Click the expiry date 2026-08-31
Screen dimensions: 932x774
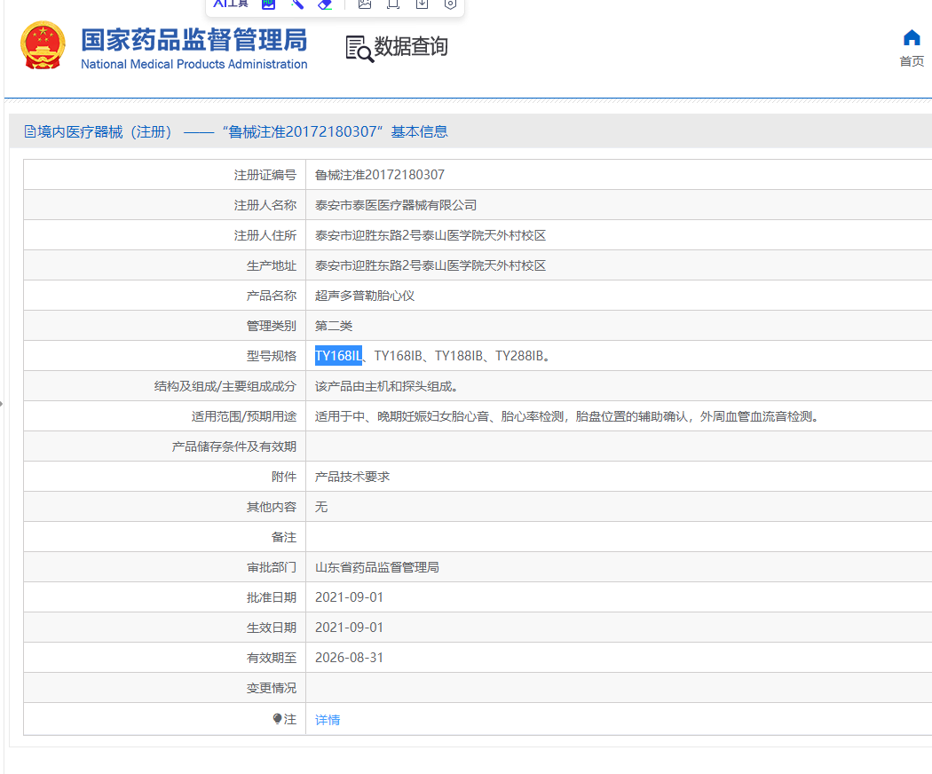tap(349, 658)
